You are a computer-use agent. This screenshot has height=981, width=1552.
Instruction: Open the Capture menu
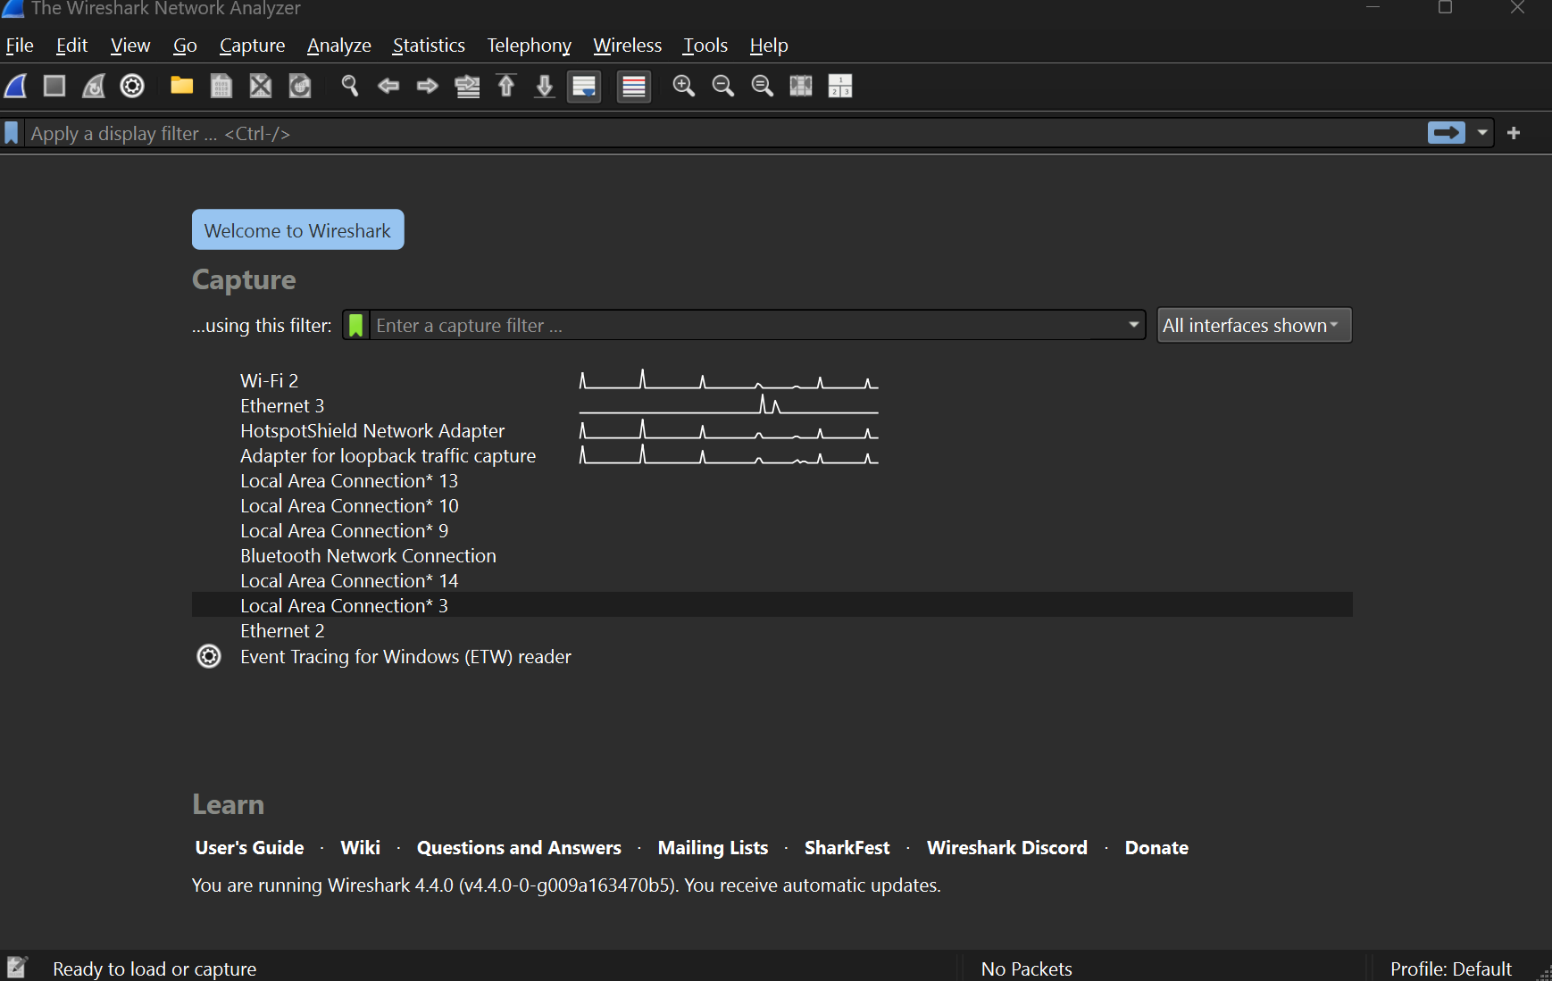(x=252, y=46)
